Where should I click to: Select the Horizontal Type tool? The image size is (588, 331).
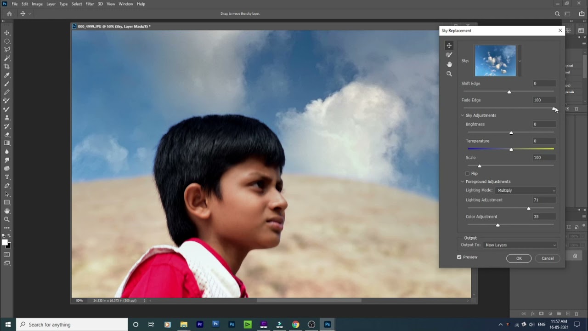(7, 177)
